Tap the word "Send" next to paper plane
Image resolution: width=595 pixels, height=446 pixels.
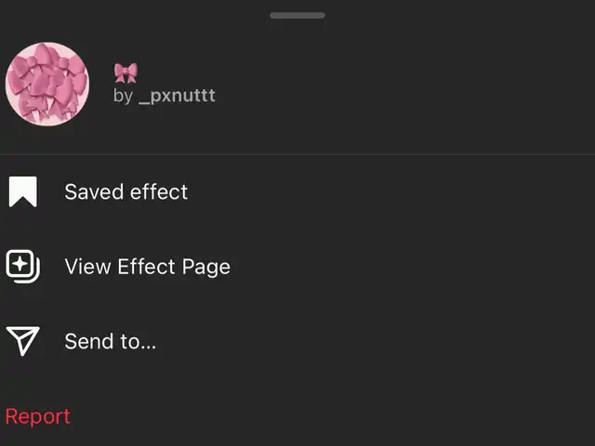(x=89, y=341)
